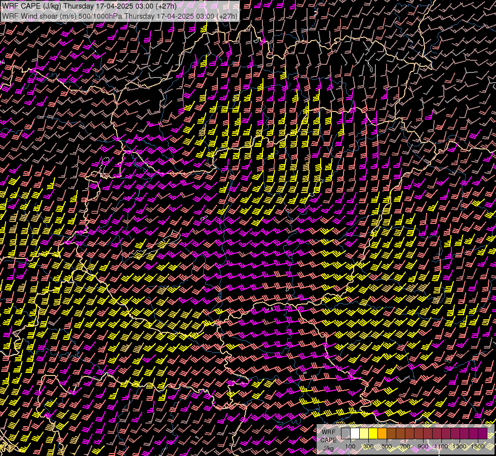Viewport: 496px width, 456px height.
Task: Click the gray first swatch of the CAPE legend
Action: click(346, 434)
